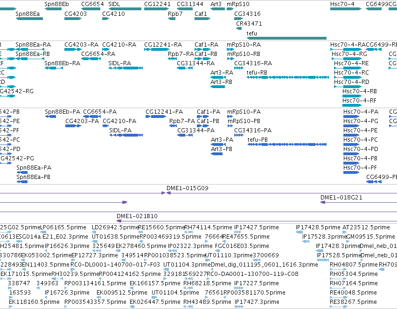Screen dimensions: 397x309
Task: Select the CG31344 gene feature
Action: tap(185, 9)
